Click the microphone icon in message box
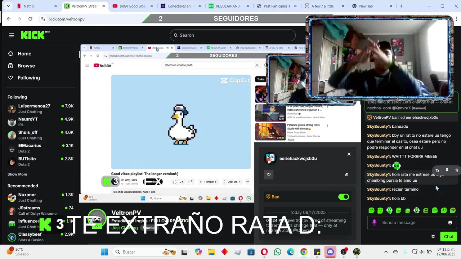 (374, 222)
